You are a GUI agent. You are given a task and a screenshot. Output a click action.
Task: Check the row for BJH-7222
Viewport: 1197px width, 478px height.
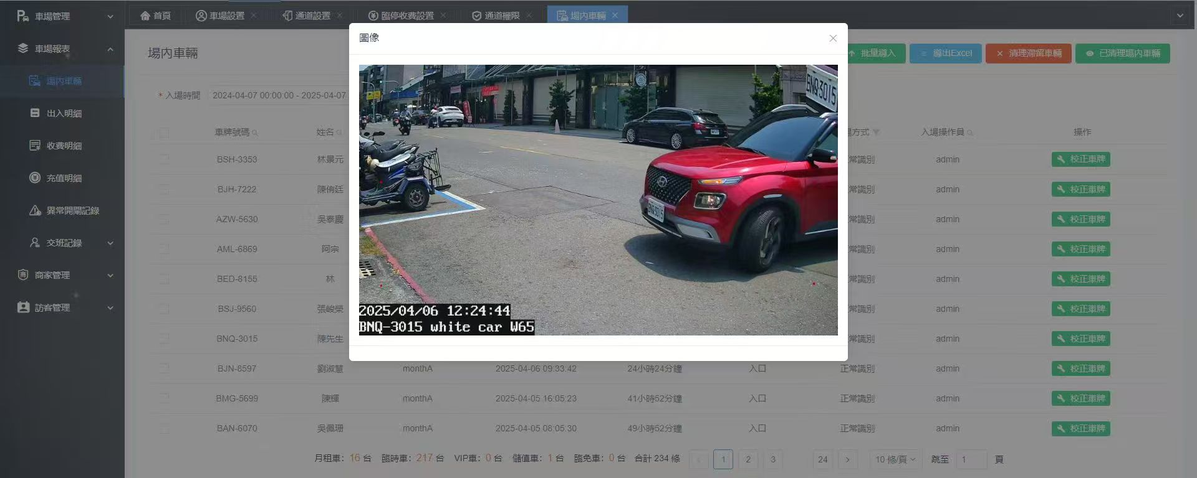pyautogui.click(x=164, y=189)
